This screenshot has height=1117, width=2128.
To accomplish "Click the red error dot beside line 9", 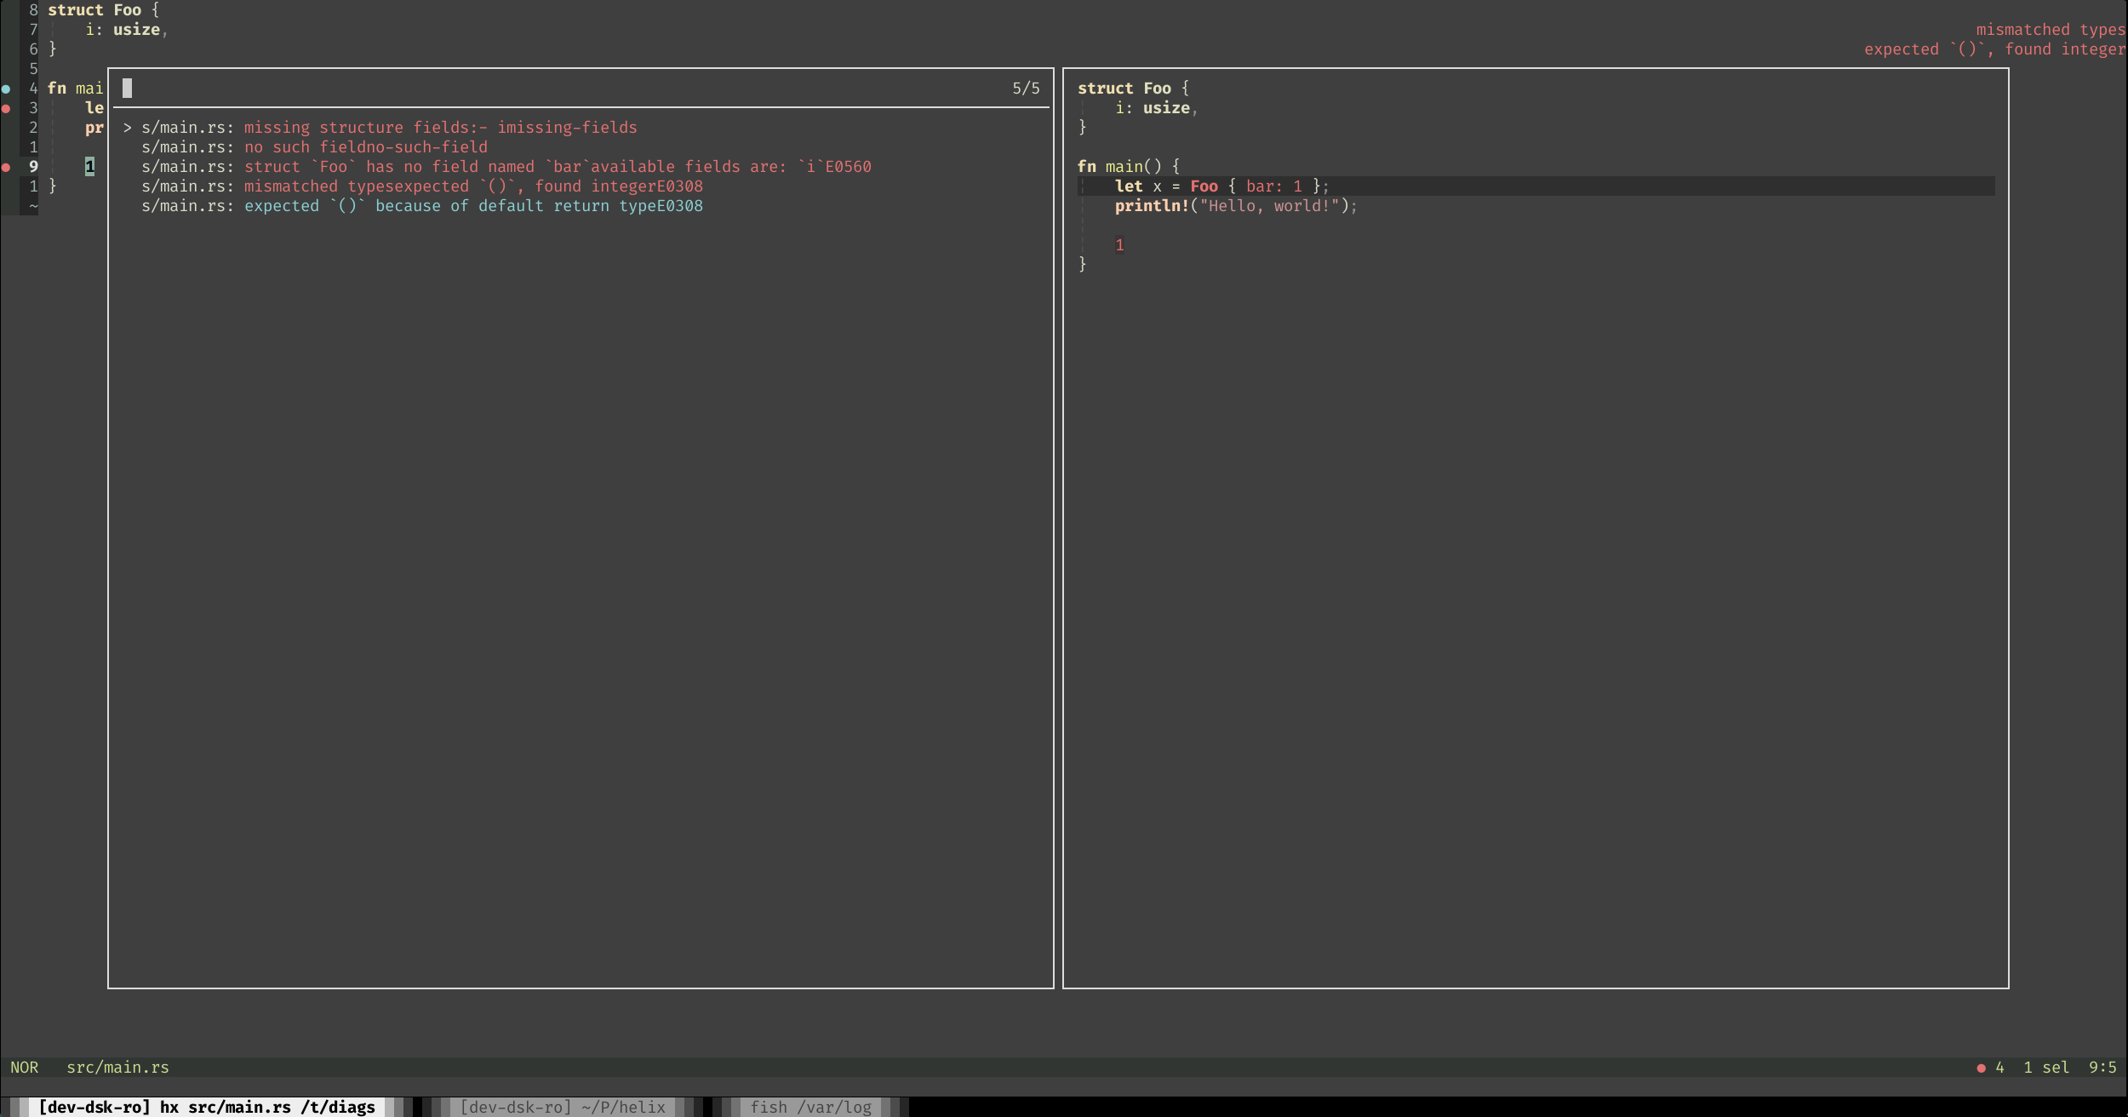I will coord(7,167).
